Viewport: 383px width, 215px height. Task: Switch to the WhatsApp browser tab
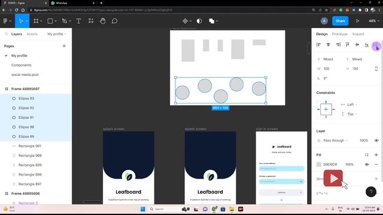coord(72,3)
